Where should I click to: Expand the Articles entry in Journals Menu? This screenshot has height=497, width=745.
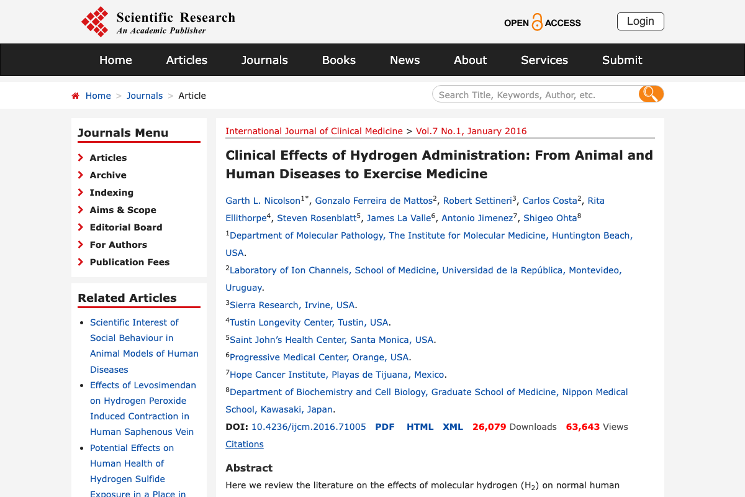(108, 158)
